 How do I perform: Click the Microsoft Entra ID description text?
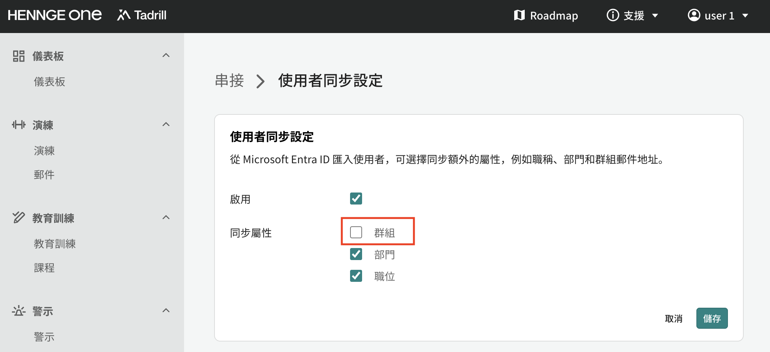(448, 159)
